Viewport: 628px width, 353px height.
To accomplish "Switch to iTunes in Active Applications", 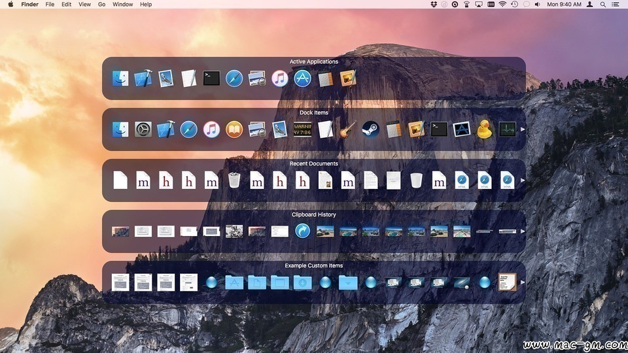I will [x=279, y=78].
